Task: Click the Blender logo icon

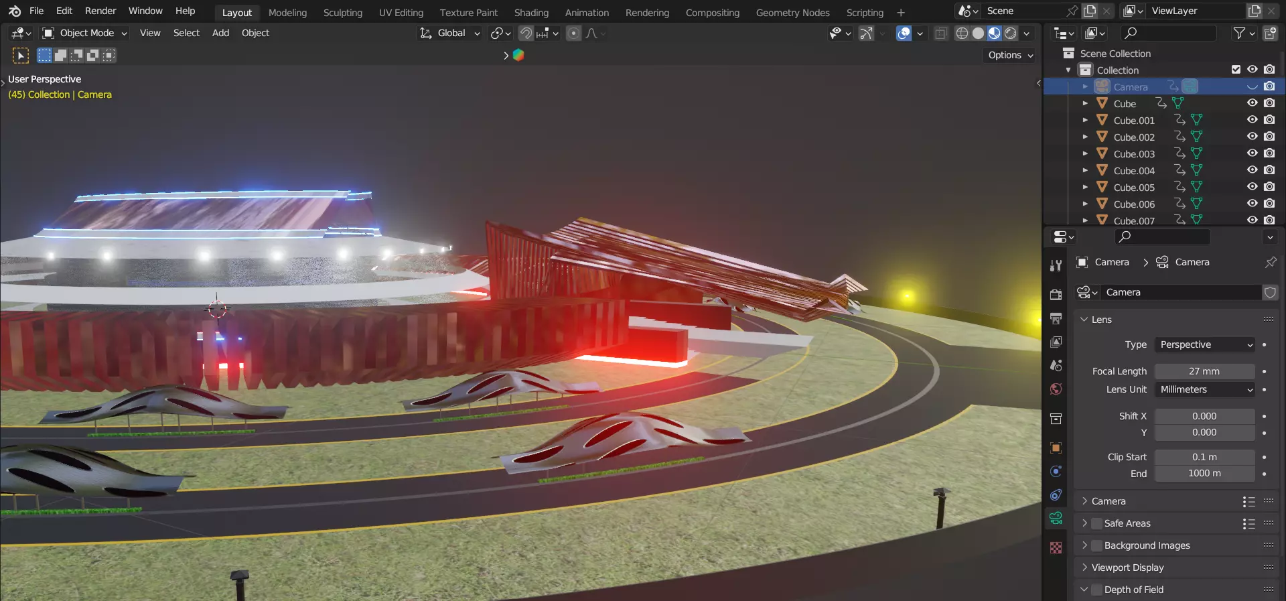Action: point(15,11)
